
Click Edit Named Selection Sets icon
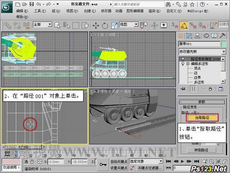(x=213, y=26)
